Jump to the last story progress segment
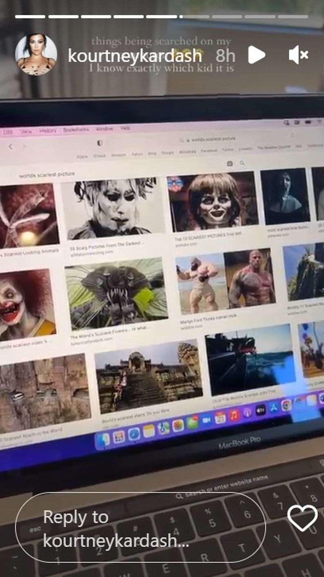 coord(293,17)
